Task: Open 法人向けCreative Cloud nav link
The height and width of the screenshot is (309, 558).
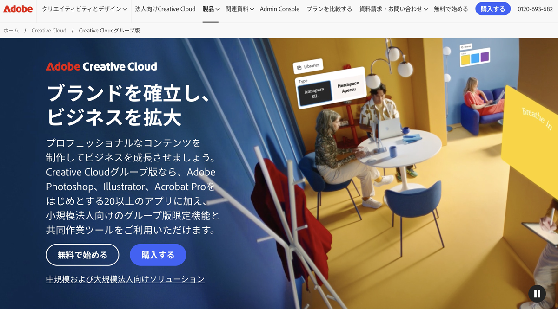Action: 165,9
